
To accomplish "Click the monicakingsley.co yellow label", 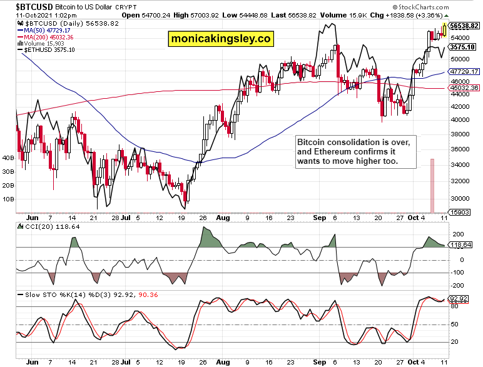I will click(x=221, y=39).
